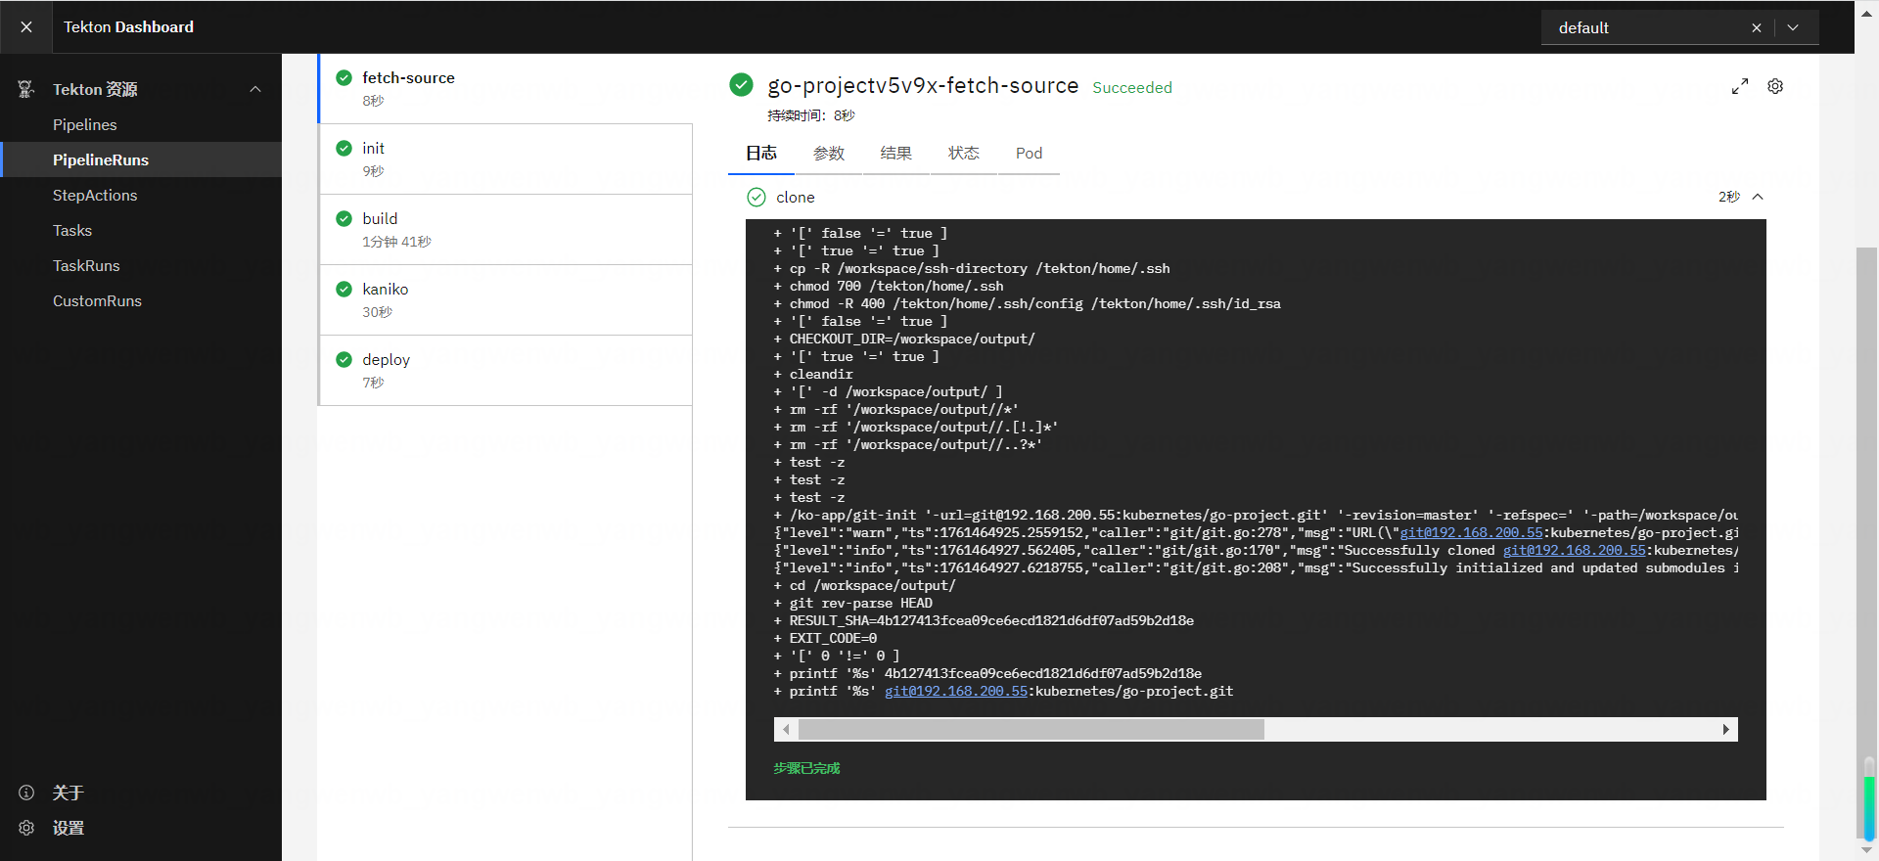Open log settings gear icon
Image resolution: width=1879 pixels, height=861 pixels.
pos(1775,87)
